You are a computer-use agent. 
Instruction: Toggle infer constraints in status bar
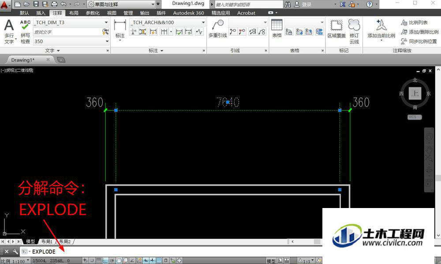[x=85, y=260]
